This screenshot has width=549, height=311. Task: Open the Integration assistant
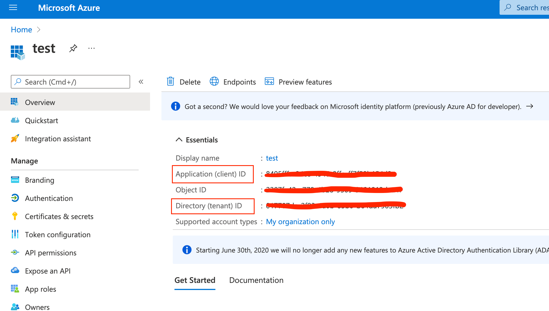(x=58, y=139)
